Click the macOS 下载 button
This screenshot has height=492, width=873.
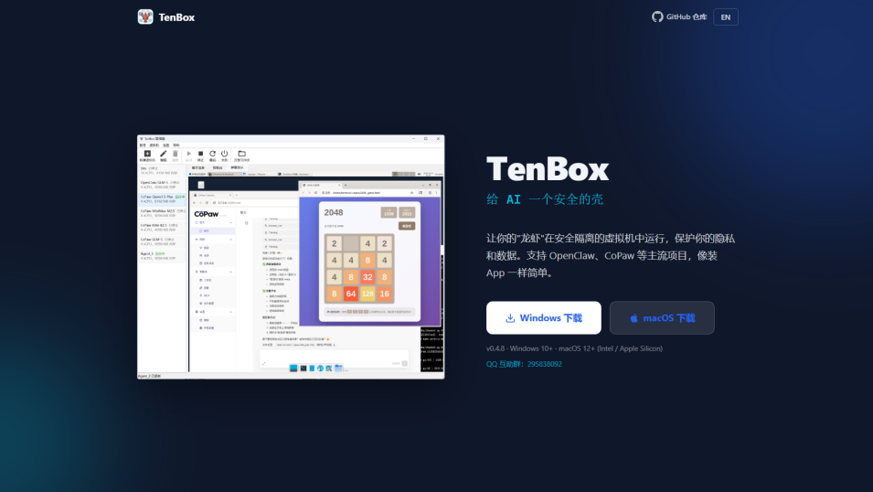[662, 318]
